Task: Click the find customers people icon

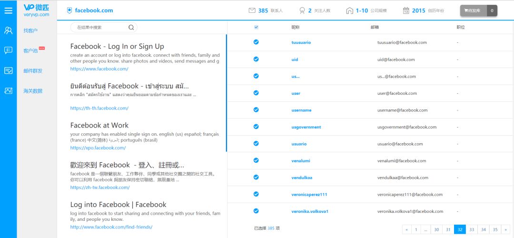Action: point(8,30)
